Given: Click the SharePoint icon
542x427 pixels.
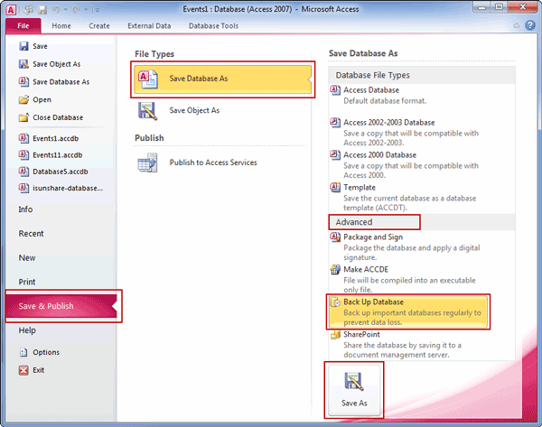Looking at the screenshot, I should pyautogui.click(x=335, y=335).
